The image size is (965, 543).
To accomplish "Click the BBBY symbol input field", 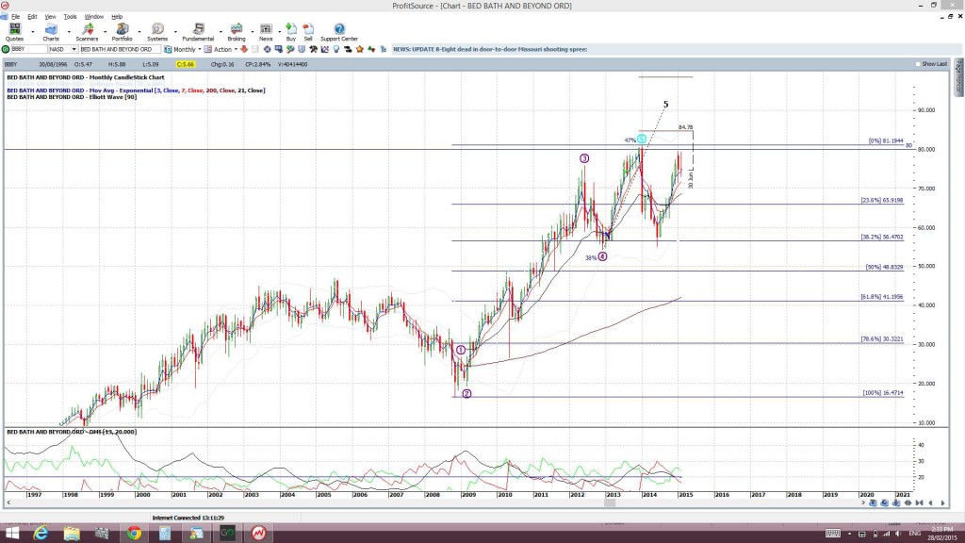I will pyautogui.click(x=29, y=49).
